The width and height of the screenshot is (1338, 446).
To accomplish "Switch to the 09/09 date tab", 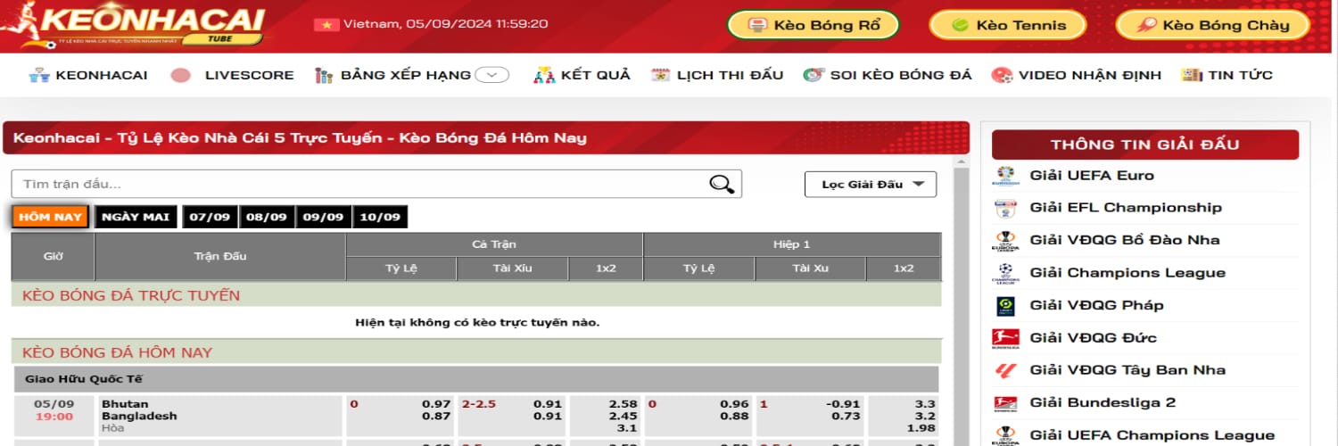I will [x=323, y=217].
